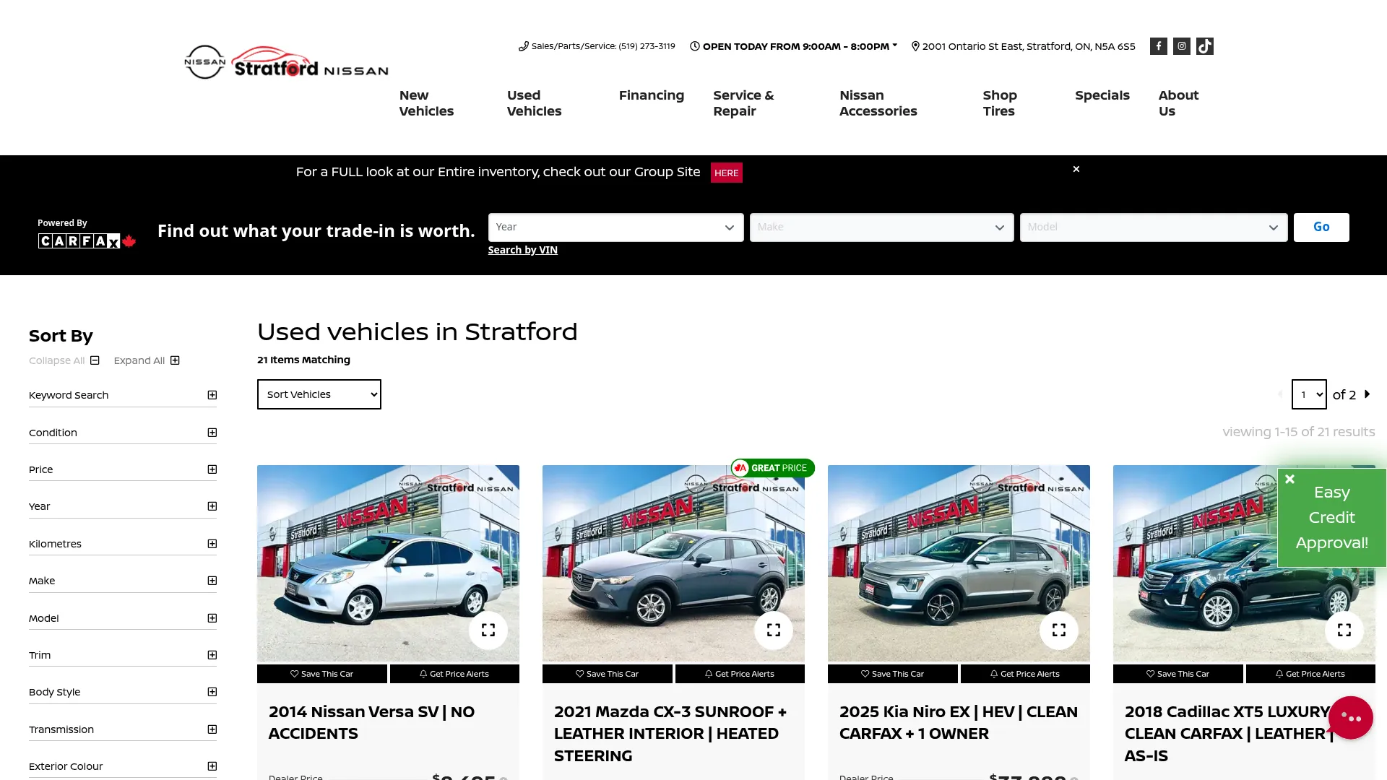
Task: Expand the Transmission filter
Action: (123, 729)
